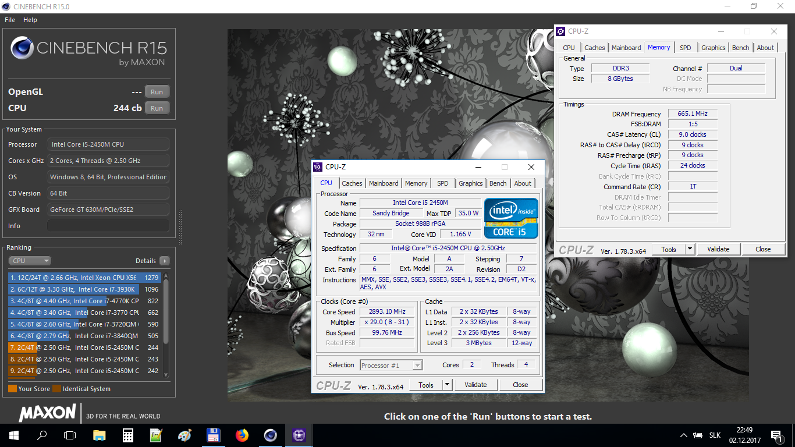Switch to Mainboard tab in Memory CPU-Z window
The image size is (795, 447).
click(626, 48)
